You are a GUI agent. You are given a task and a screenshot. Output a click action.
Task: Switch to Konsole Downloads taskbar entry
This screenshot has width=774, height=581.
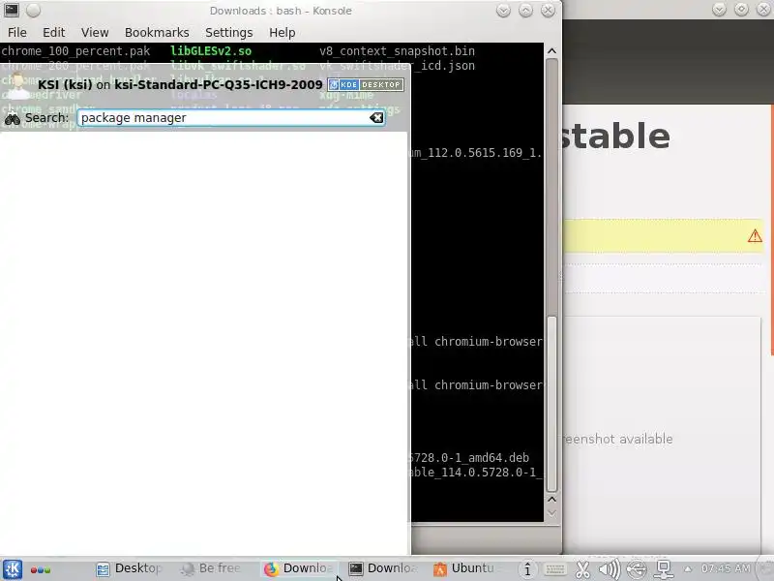[383, 568]
